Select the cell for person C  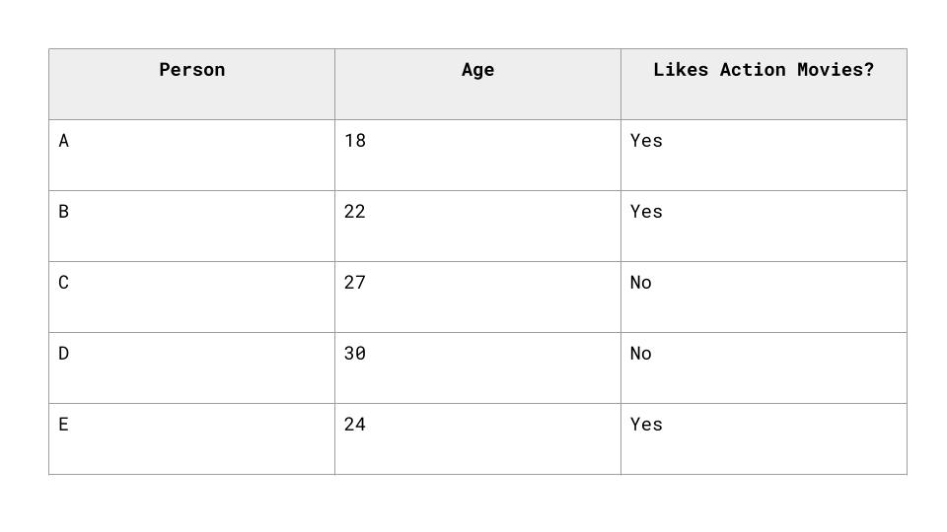click(x=191, y=297)
